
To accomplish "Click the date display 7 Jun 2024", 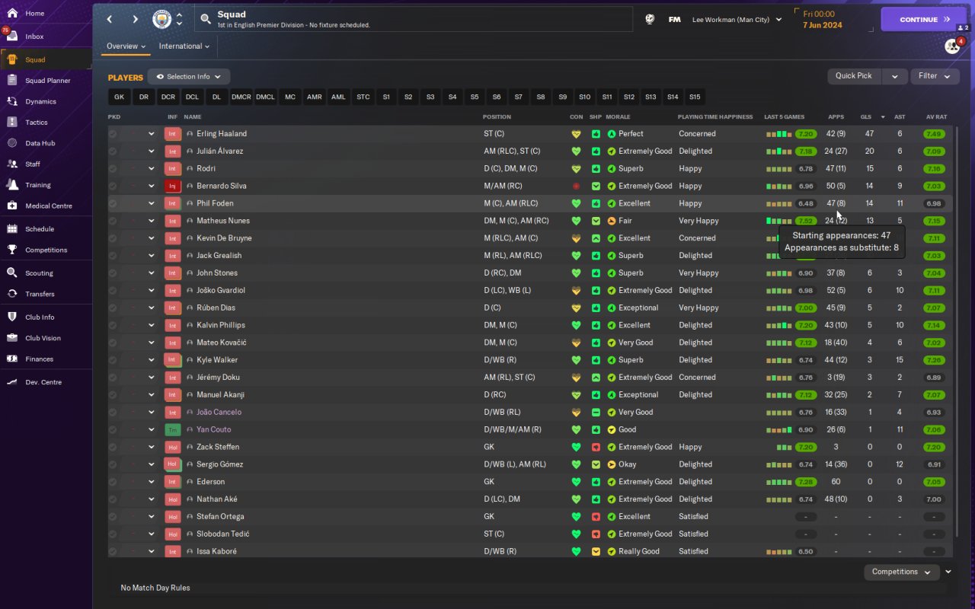I will [823, 25].
